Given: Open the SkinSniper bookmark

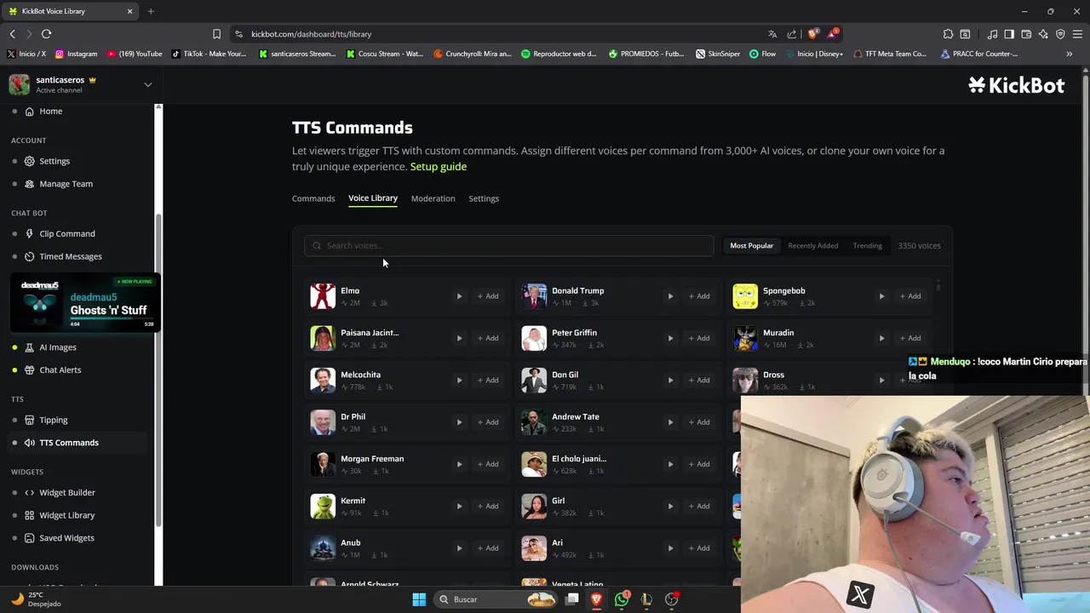Looking at the screenshot, I should (718, 54).
